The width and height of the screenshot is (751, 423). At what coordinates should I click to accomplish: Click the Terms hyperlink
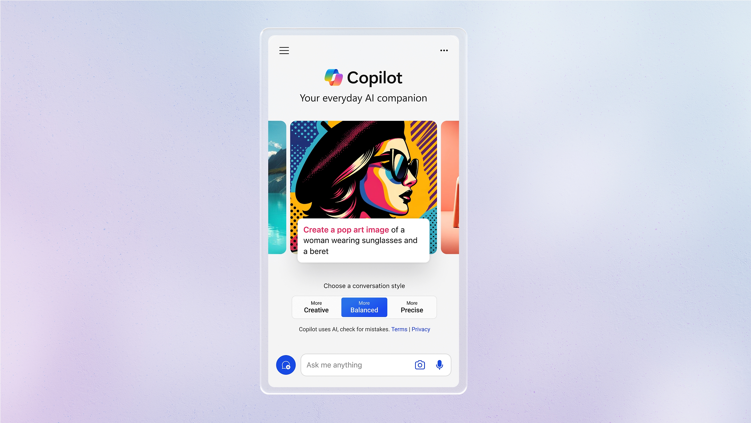[399, 329]
